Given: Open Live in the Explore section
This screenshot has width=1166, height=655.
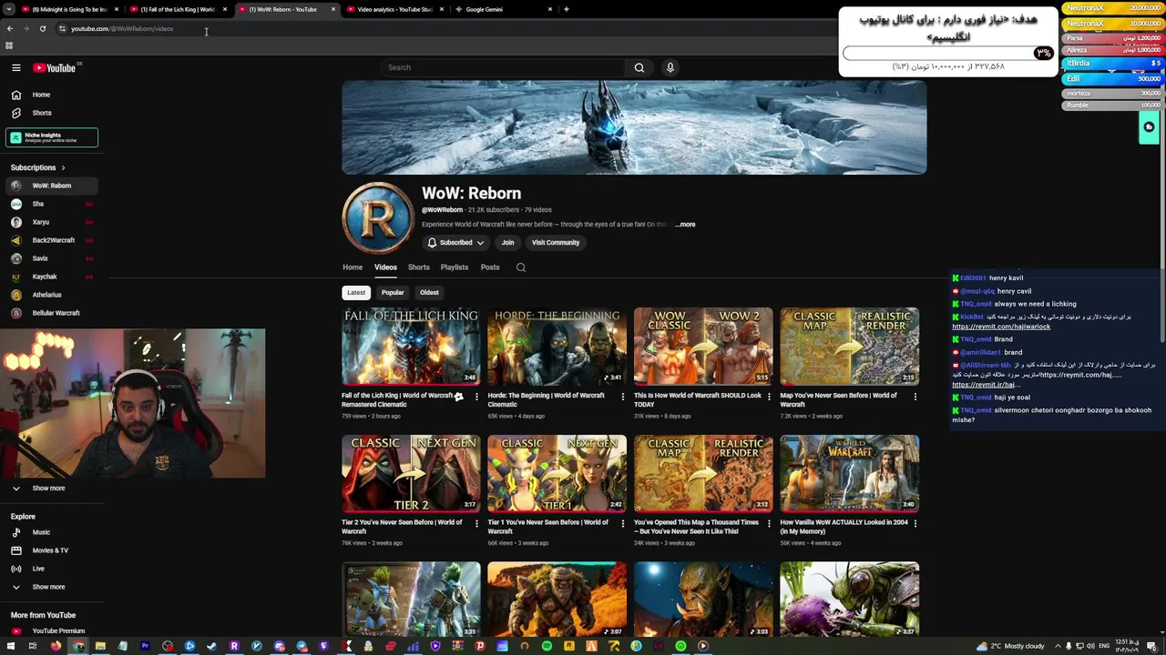Looking at the screenshot, I should (x=52, y=569).
